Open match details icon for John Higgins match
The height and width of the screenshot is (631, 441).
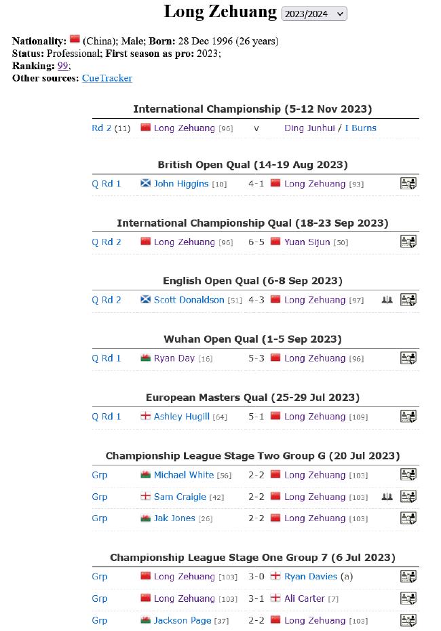pos(408,183)
